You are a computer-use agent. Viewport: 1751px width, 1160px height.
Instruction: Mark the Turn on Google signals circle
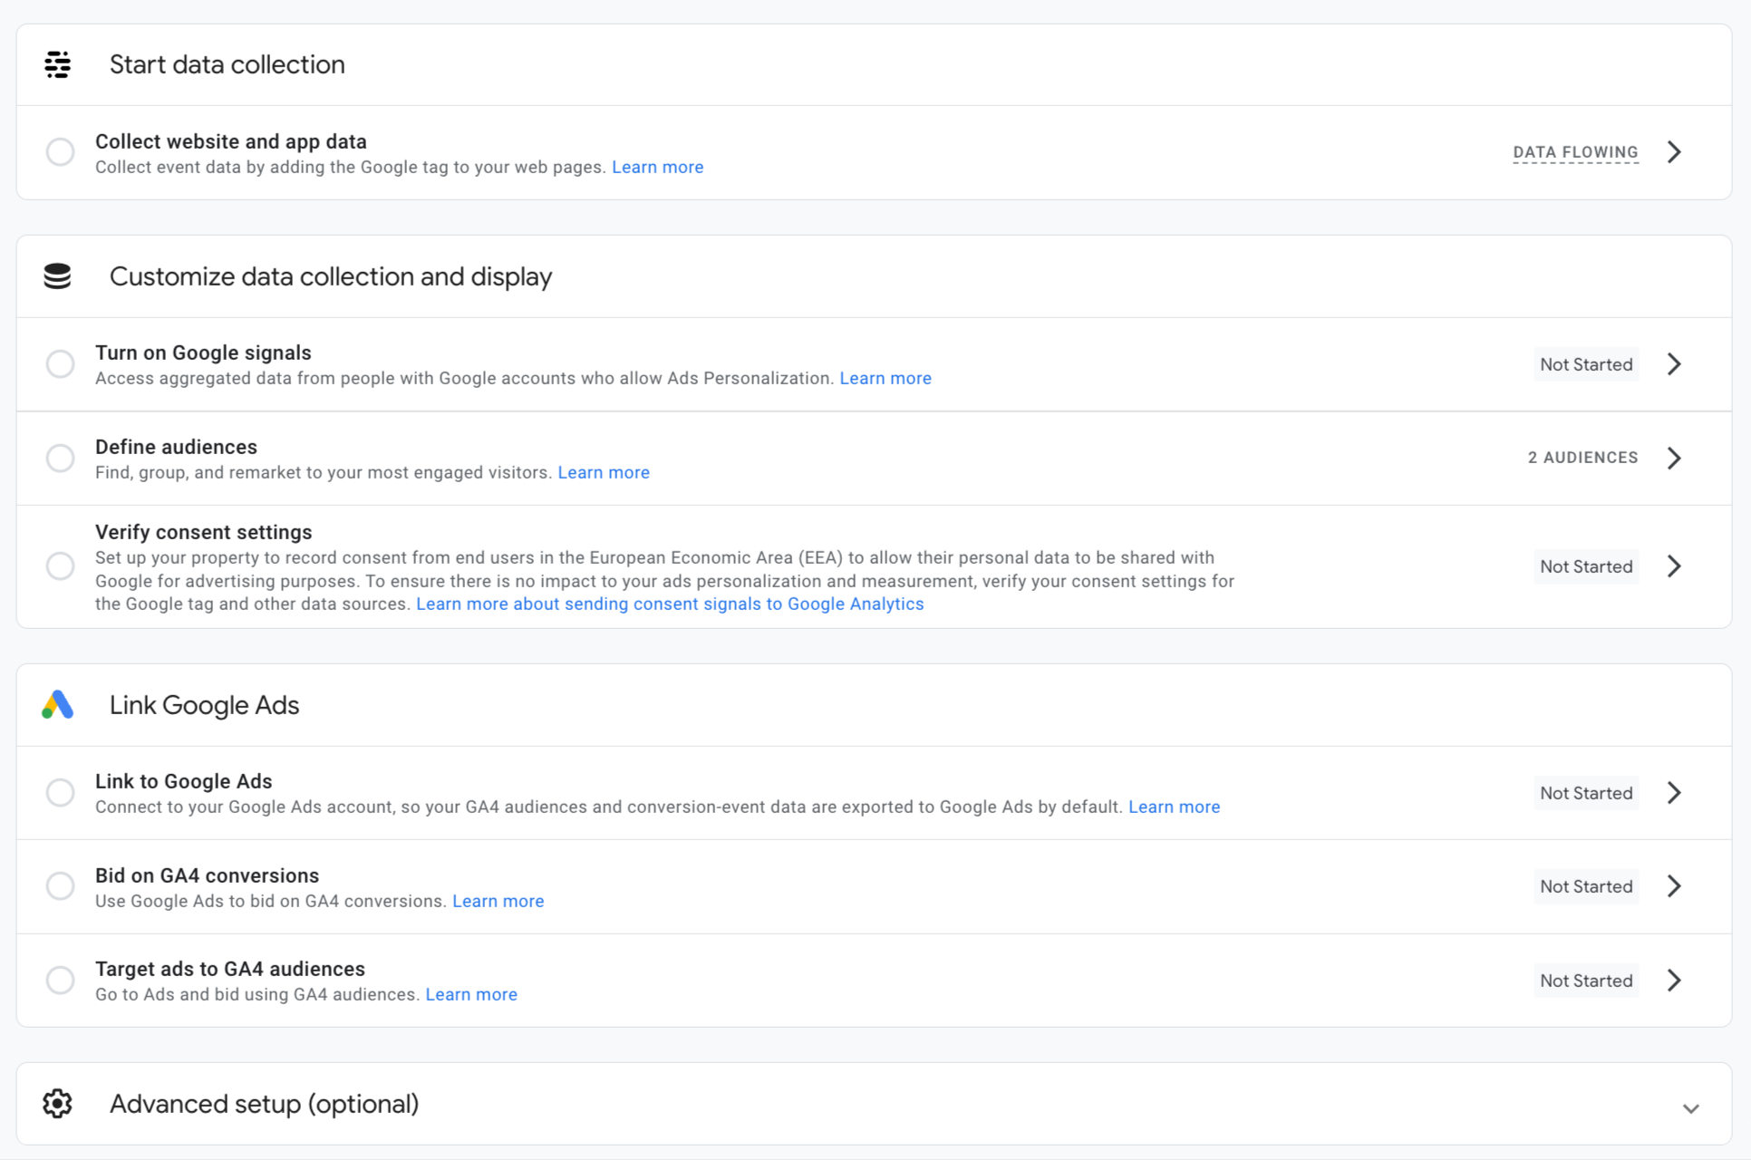61,364
